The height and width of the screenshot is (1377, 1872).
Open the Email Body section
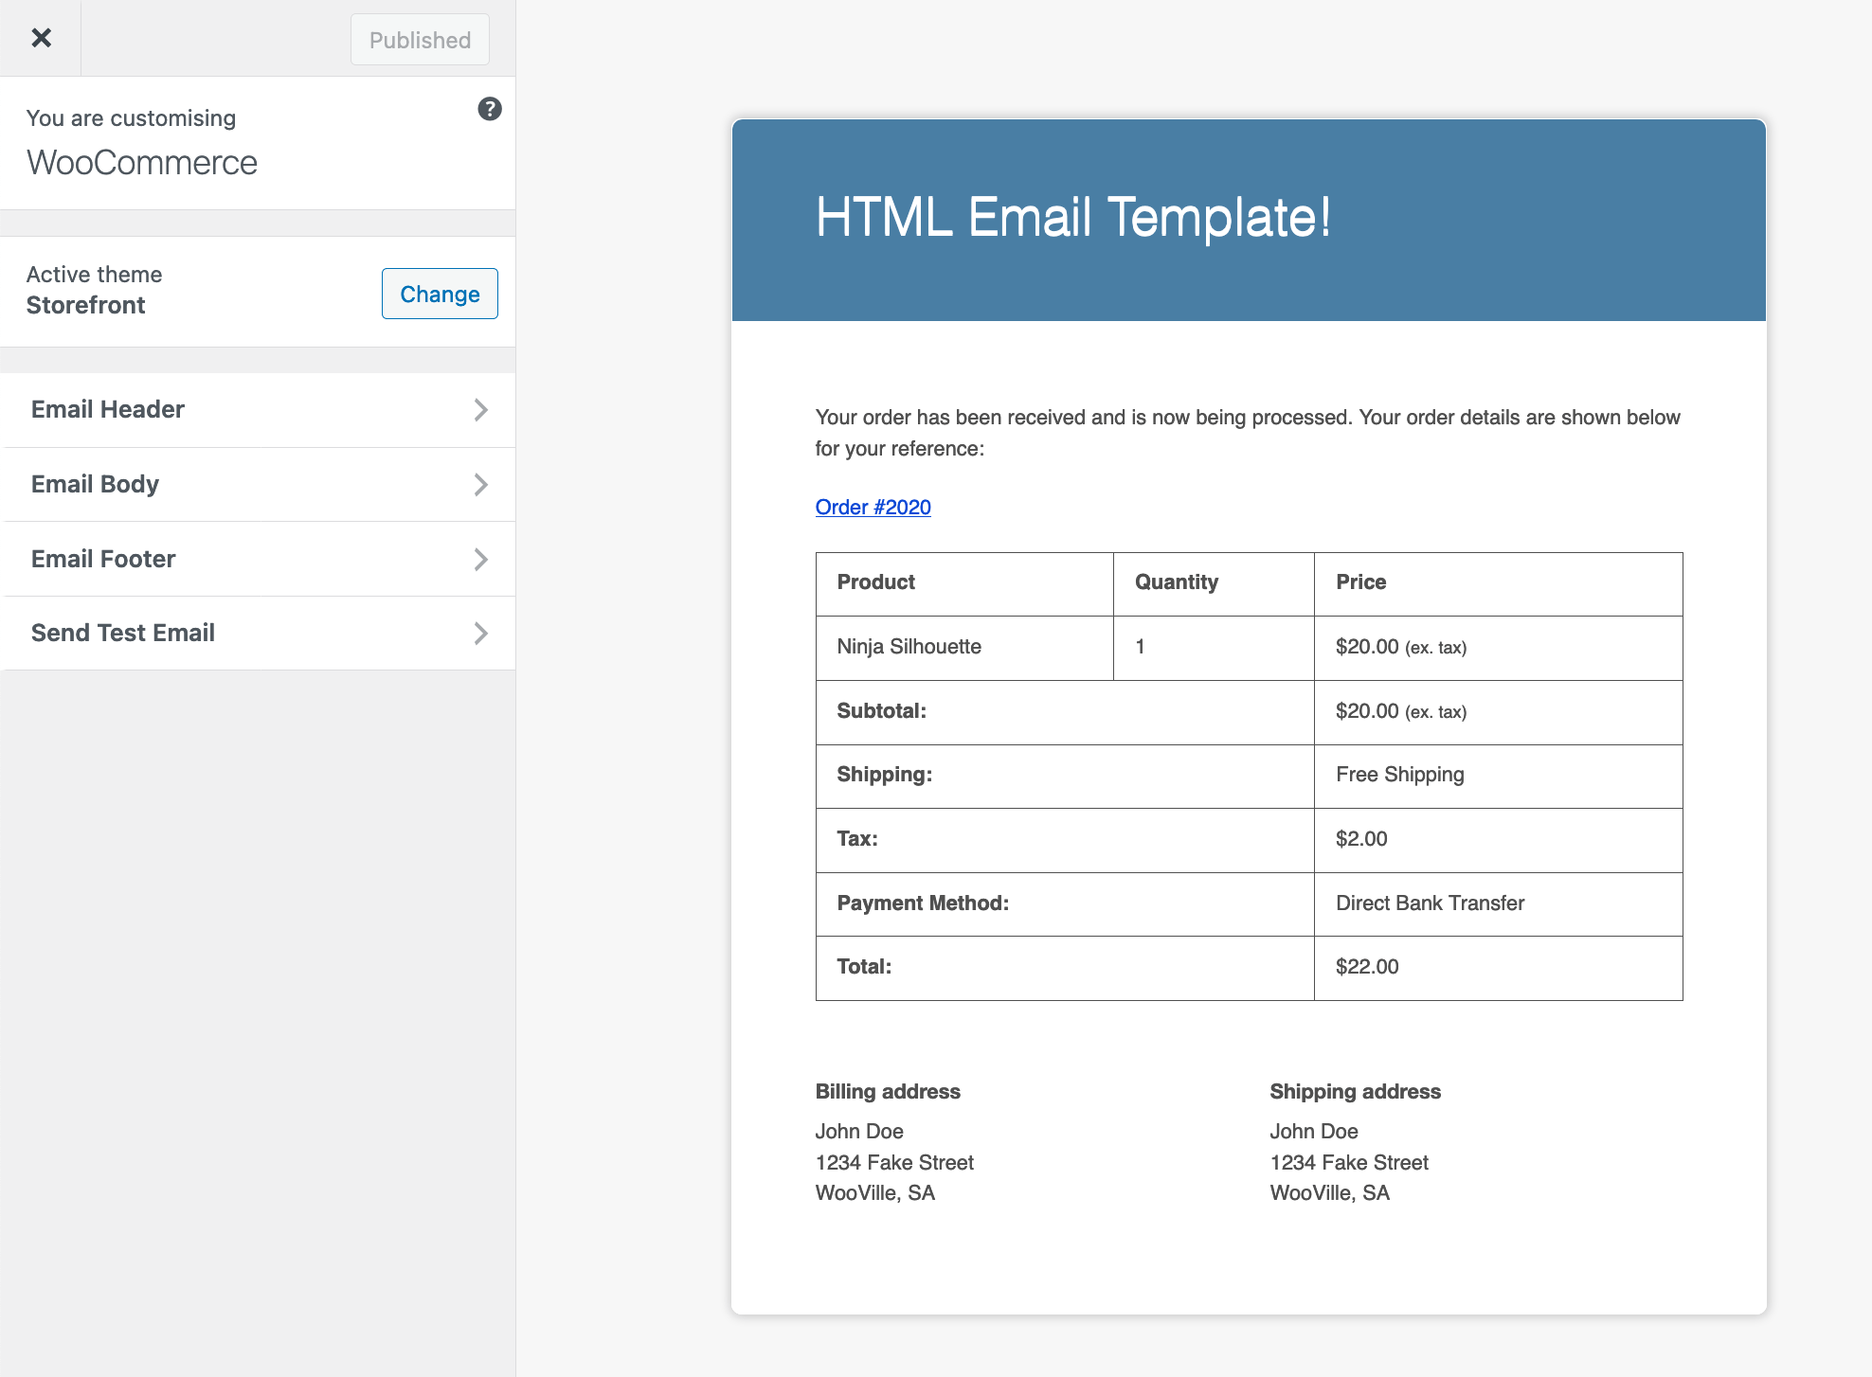pos(95,484)
